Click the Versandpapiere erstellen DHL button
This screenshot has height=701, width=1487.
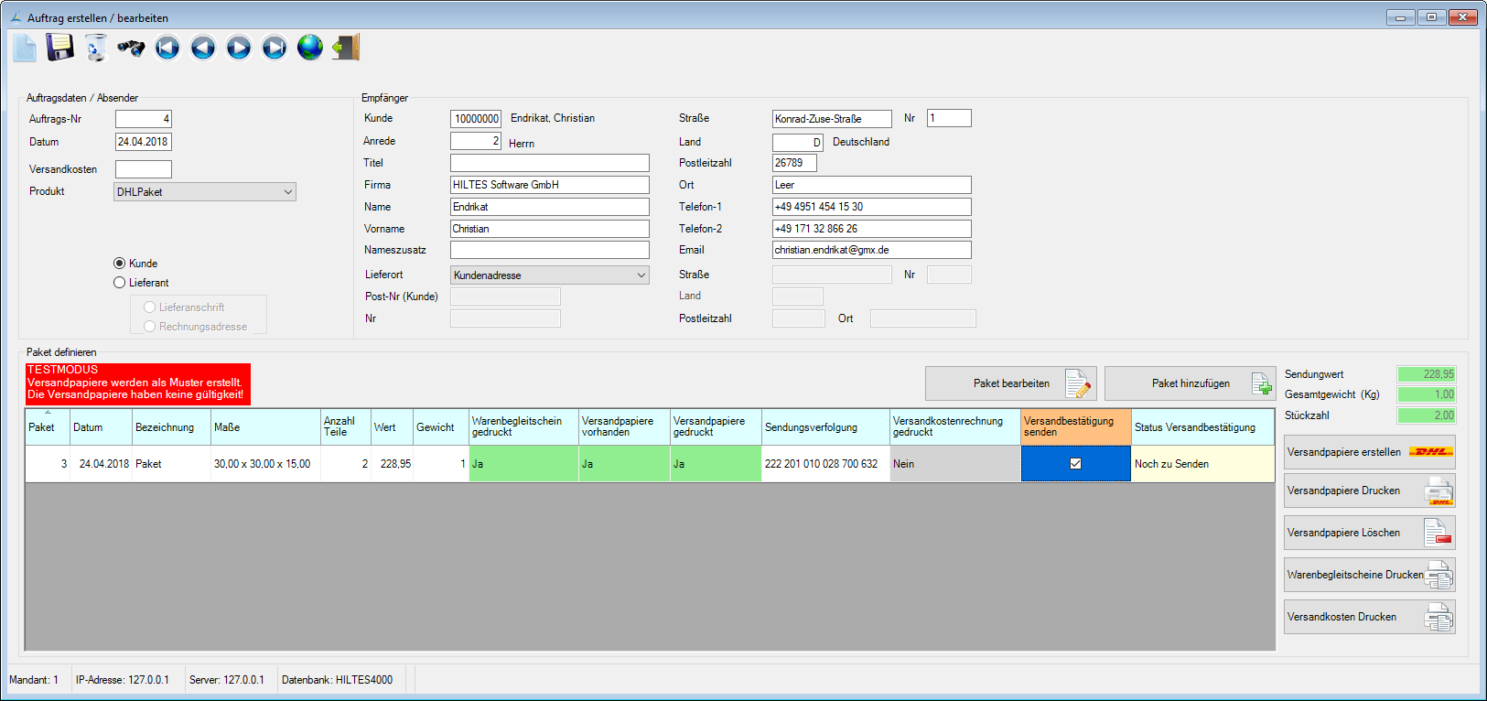[x=1369, y=452]
